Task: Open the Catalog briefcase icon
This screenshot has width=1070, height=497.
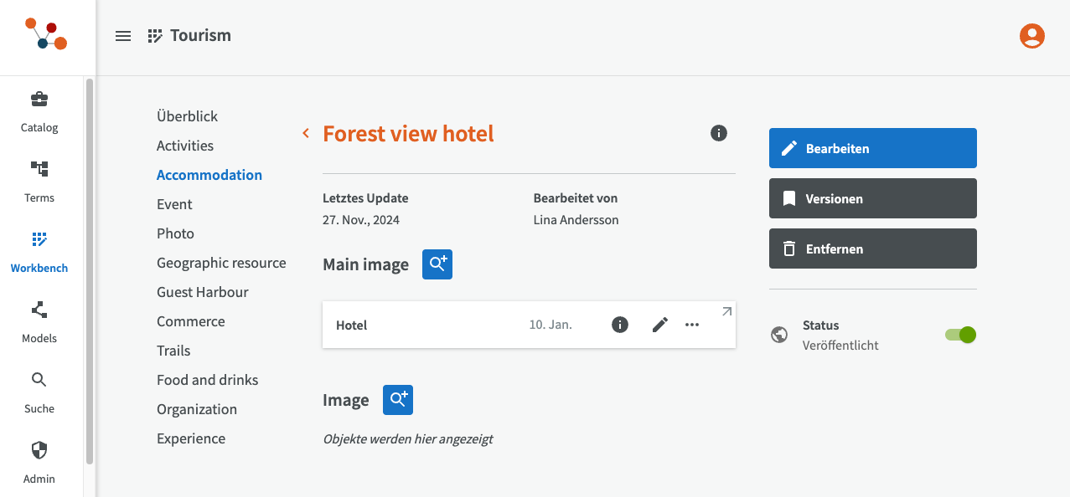Action: tap(39, 99)
